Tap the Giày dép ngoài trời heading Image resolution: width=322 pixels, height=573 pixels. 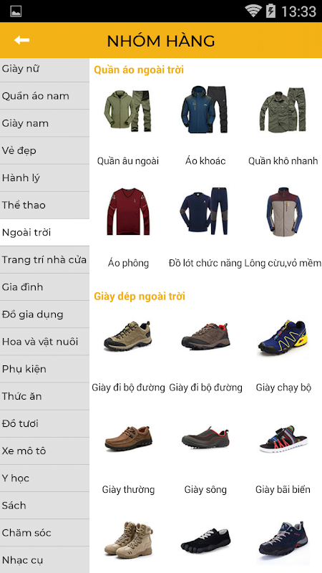pyautogui.click(x=140, y=296)
